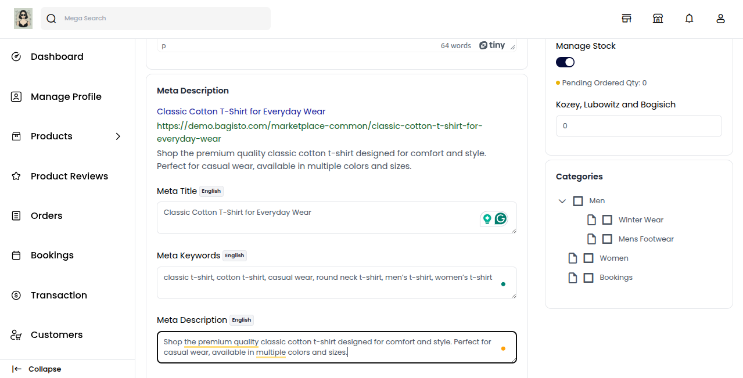Click the marketplace shop icon in the header

point(658,18)
